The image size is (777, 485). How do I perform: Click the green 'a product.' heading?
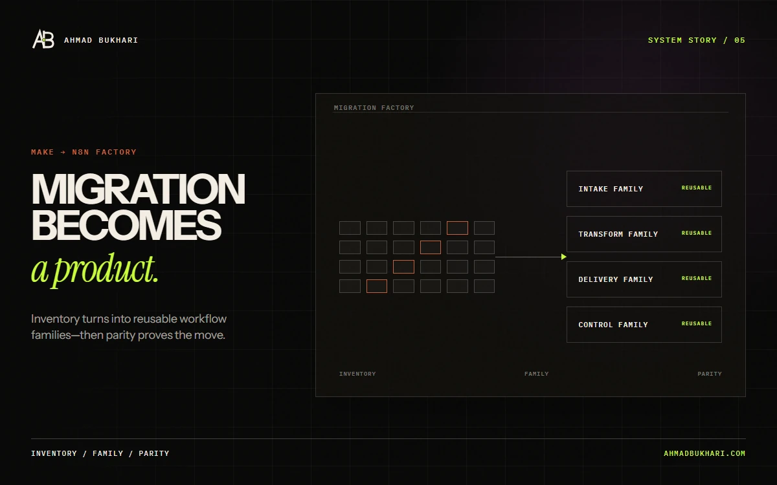point(95,269)
